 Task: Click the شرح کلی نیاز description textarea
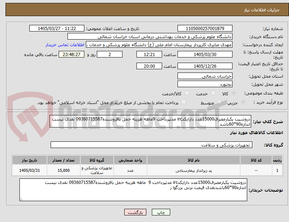pos(150,121)
